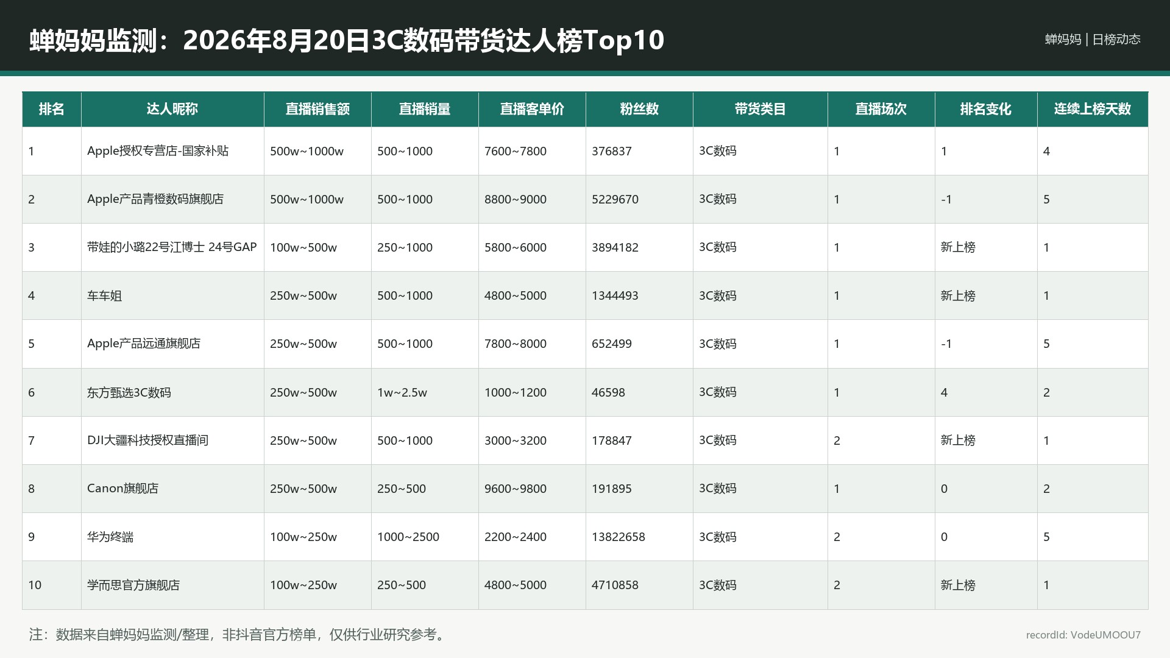Click fan count 4710858

(615, 585)
